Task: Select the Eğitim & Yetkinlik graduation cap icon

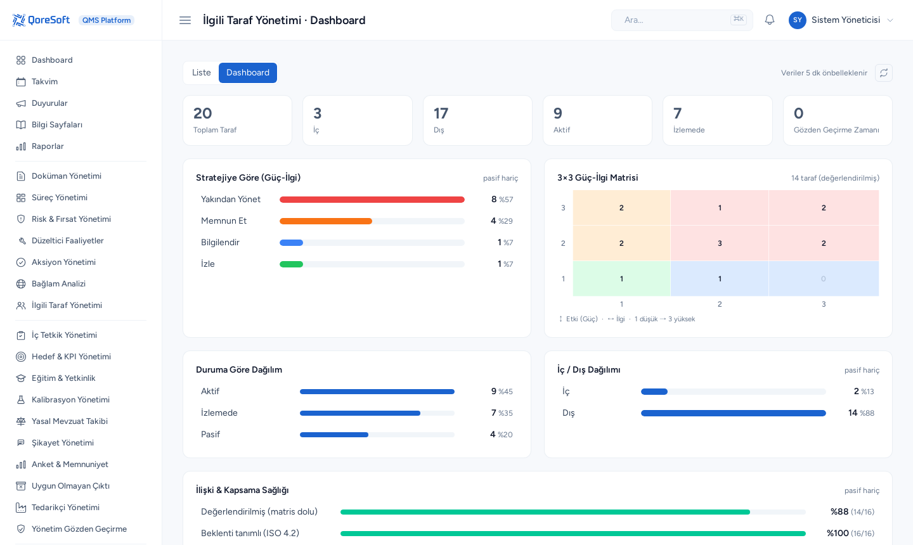Action: pos(21,378)
